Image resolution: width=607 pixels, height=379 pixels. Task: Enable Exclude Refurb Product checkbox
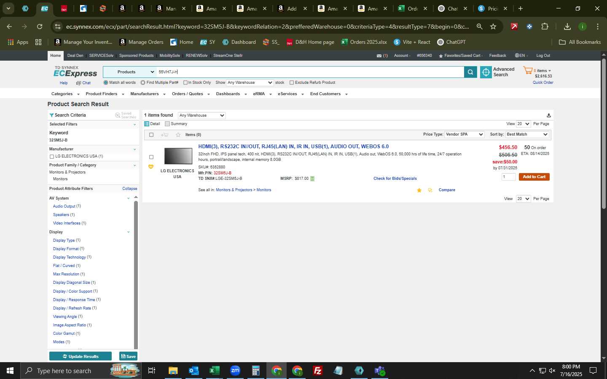point(292,83)
